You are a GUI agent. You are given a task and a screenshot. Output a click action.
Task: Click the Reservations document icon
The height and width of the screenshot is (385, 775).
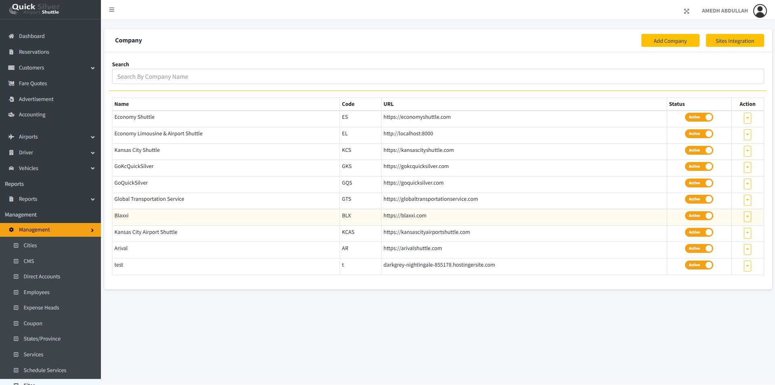point(11,52)
